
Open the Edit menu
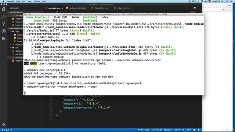(x=24, y=1)
